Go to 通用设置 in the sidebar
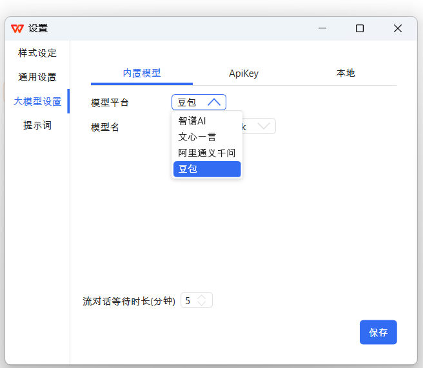Viewport: 423px width, 368px height. pyautogui.click(x=37, y=77)
